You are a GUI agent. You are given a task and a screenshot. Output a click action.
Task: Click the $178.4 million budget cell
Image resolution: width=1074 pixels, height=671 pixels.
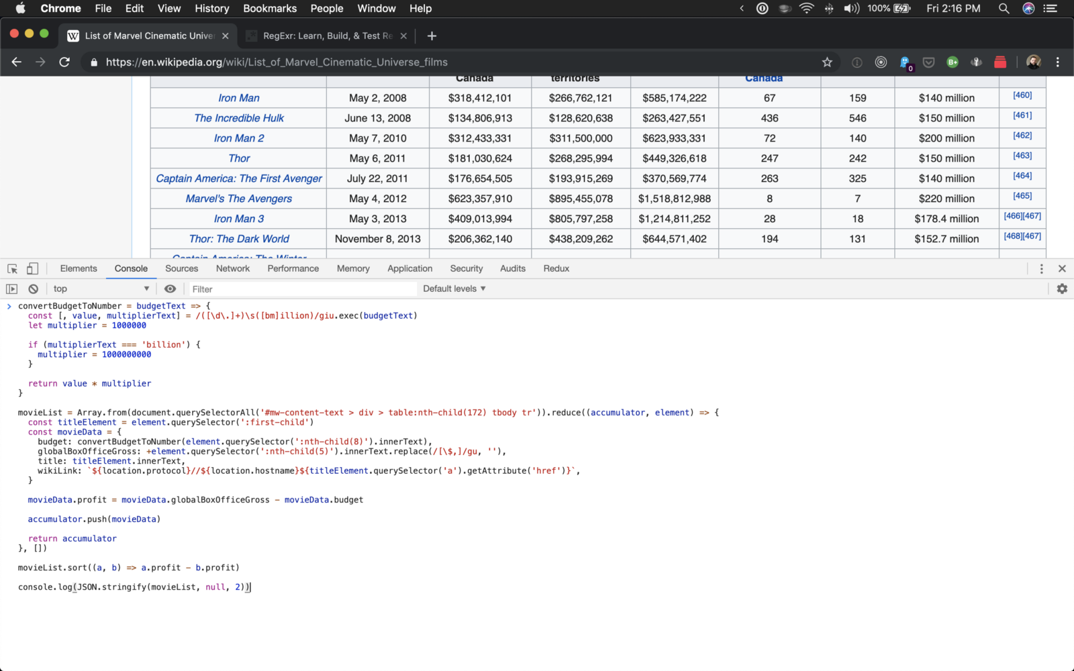[x=946, y=219]
